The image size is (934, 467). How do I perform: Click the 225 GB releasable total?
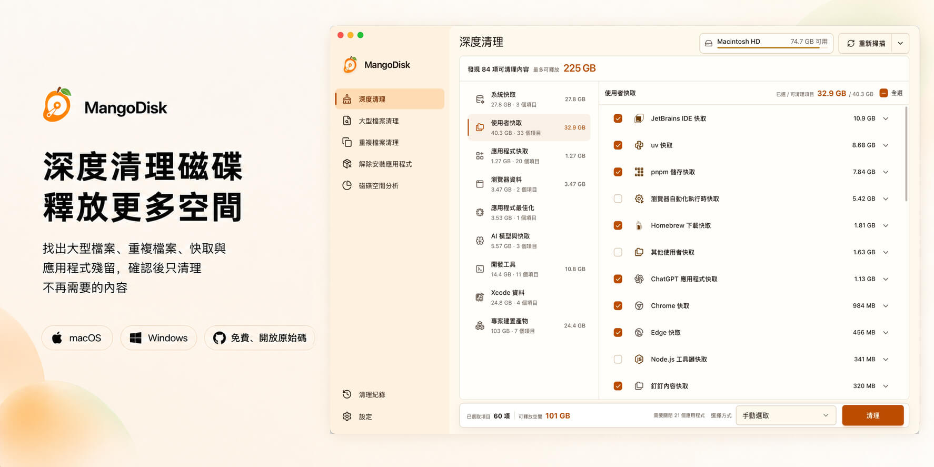580,68
